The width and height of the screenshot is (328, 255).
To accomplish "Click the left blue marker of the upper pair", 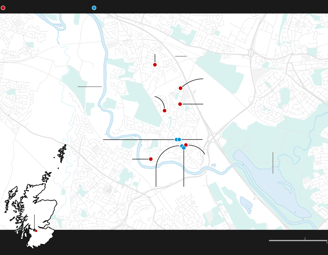I will point(176,139).
